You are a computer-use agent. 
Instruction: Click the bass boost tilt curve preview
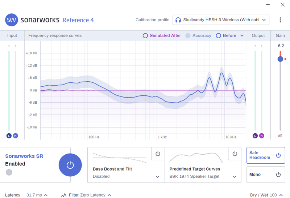click(x=120, y=158)
